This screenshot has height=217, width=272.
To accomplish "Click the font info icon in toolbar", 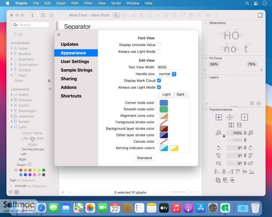I will pos(32,15).
